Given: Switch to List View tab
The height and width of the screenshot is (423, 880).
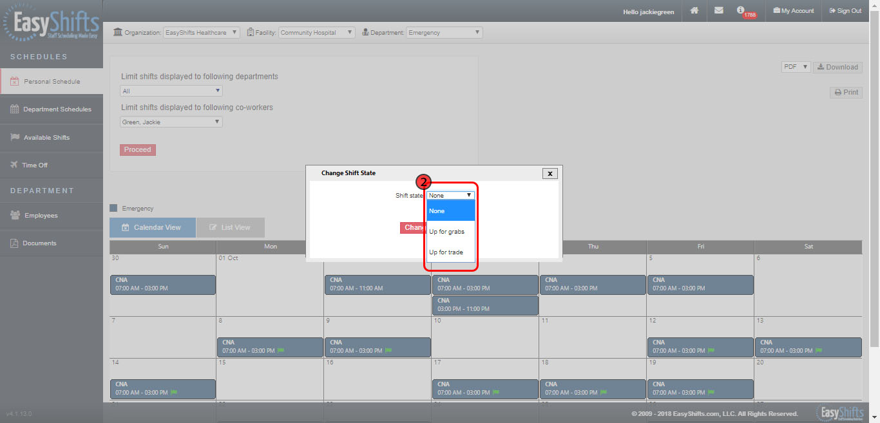Looking at the screenshot, I should pyautogui.click(x=230, y=227).
